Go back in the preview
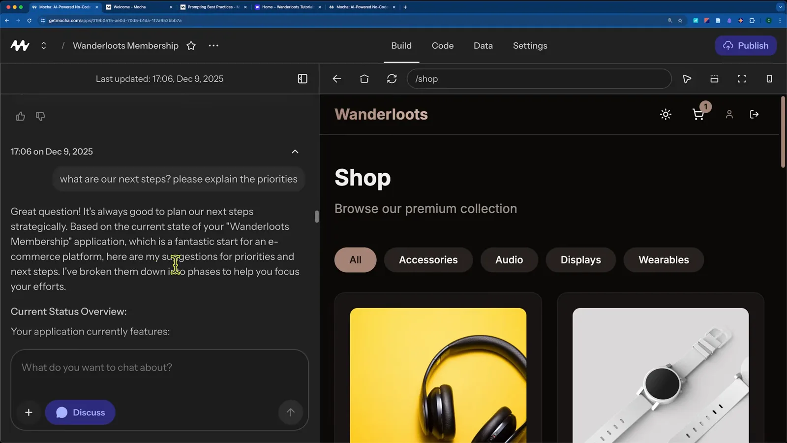787x443 pixels. pos(337,79)
